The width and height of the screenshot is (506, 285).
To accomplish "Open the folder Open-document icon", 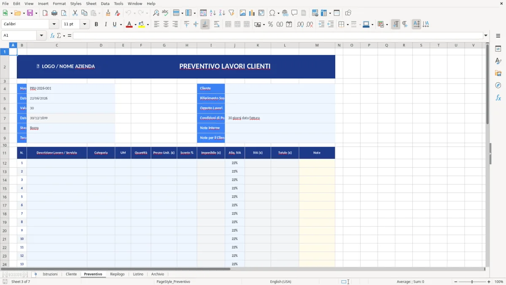I will (x=17, y=13).
